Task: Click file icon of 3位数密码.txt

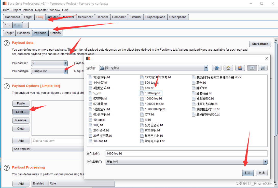Action: [x=90, y=77]
